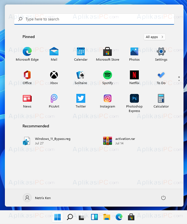Viewport: 187px width, 224px height.
Task: Launch Netflix
Action: [x=134, y=77]
